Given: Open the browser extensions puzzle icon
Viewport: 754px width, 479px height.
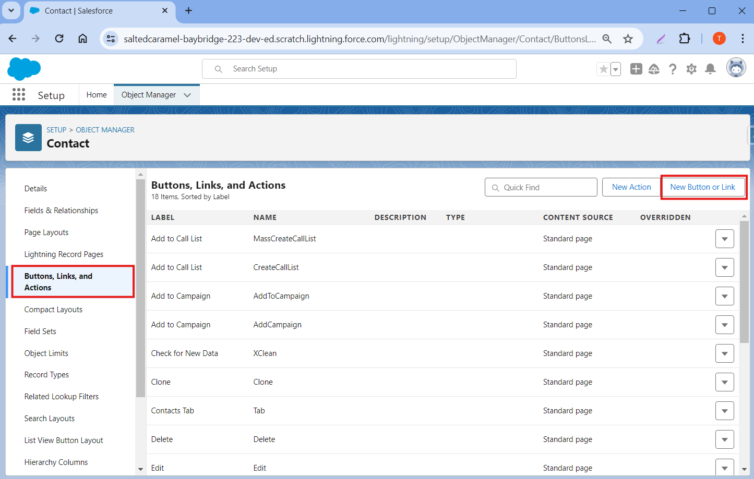Looking at the screenshot, I should pyautogui.click(x=684, y=39).
